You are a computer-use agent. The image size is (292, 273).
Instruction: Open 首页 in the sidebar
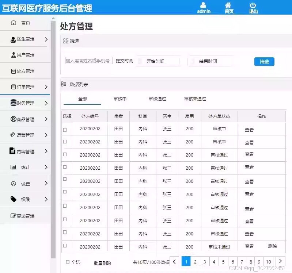point(25,23)
